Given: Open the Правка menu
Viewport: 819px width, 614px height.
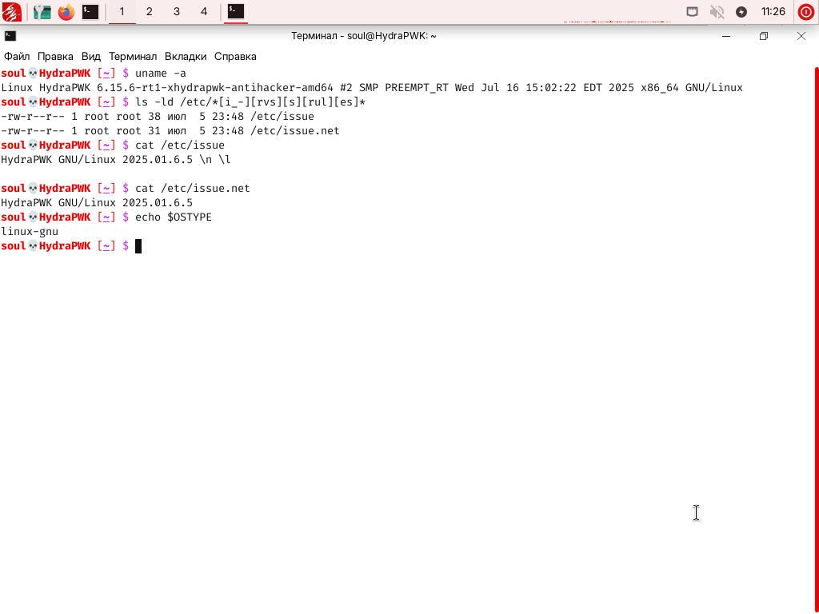Looking at the screenshot, I should coord(55,57).
